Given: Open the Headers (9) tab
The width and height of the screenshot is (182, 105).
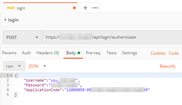Looking at the screenshot, I should tap(48, 53).
